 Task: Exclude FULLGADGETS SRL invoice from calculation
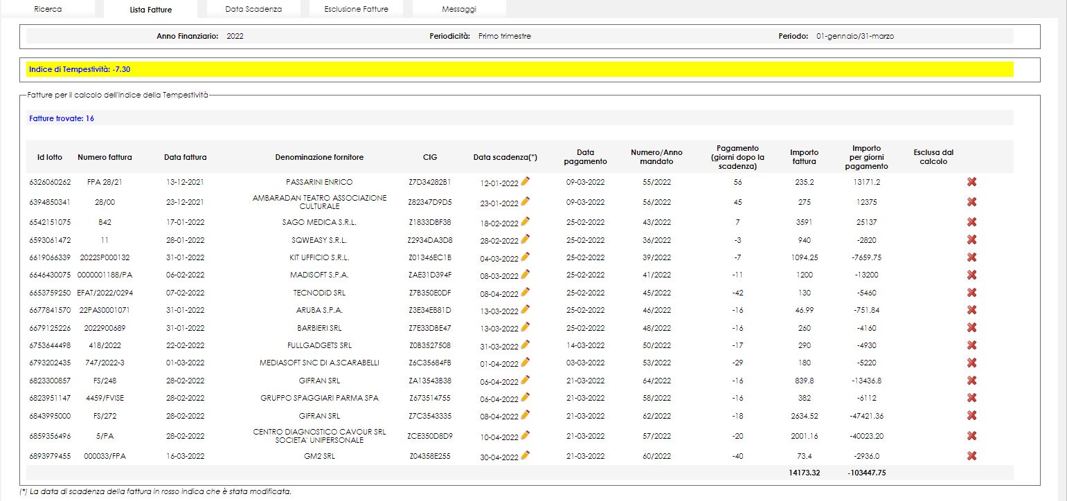(x=971, y=345)
